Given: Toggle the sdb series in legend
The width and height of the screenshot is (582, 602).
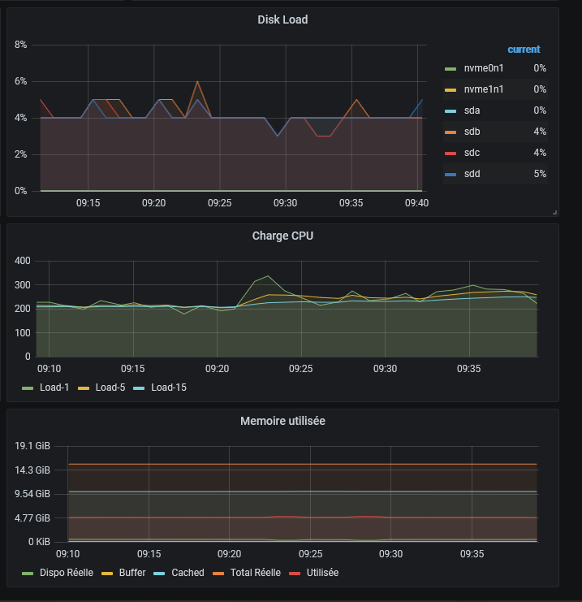Looking at the screenshot, I should click(472, 132).
